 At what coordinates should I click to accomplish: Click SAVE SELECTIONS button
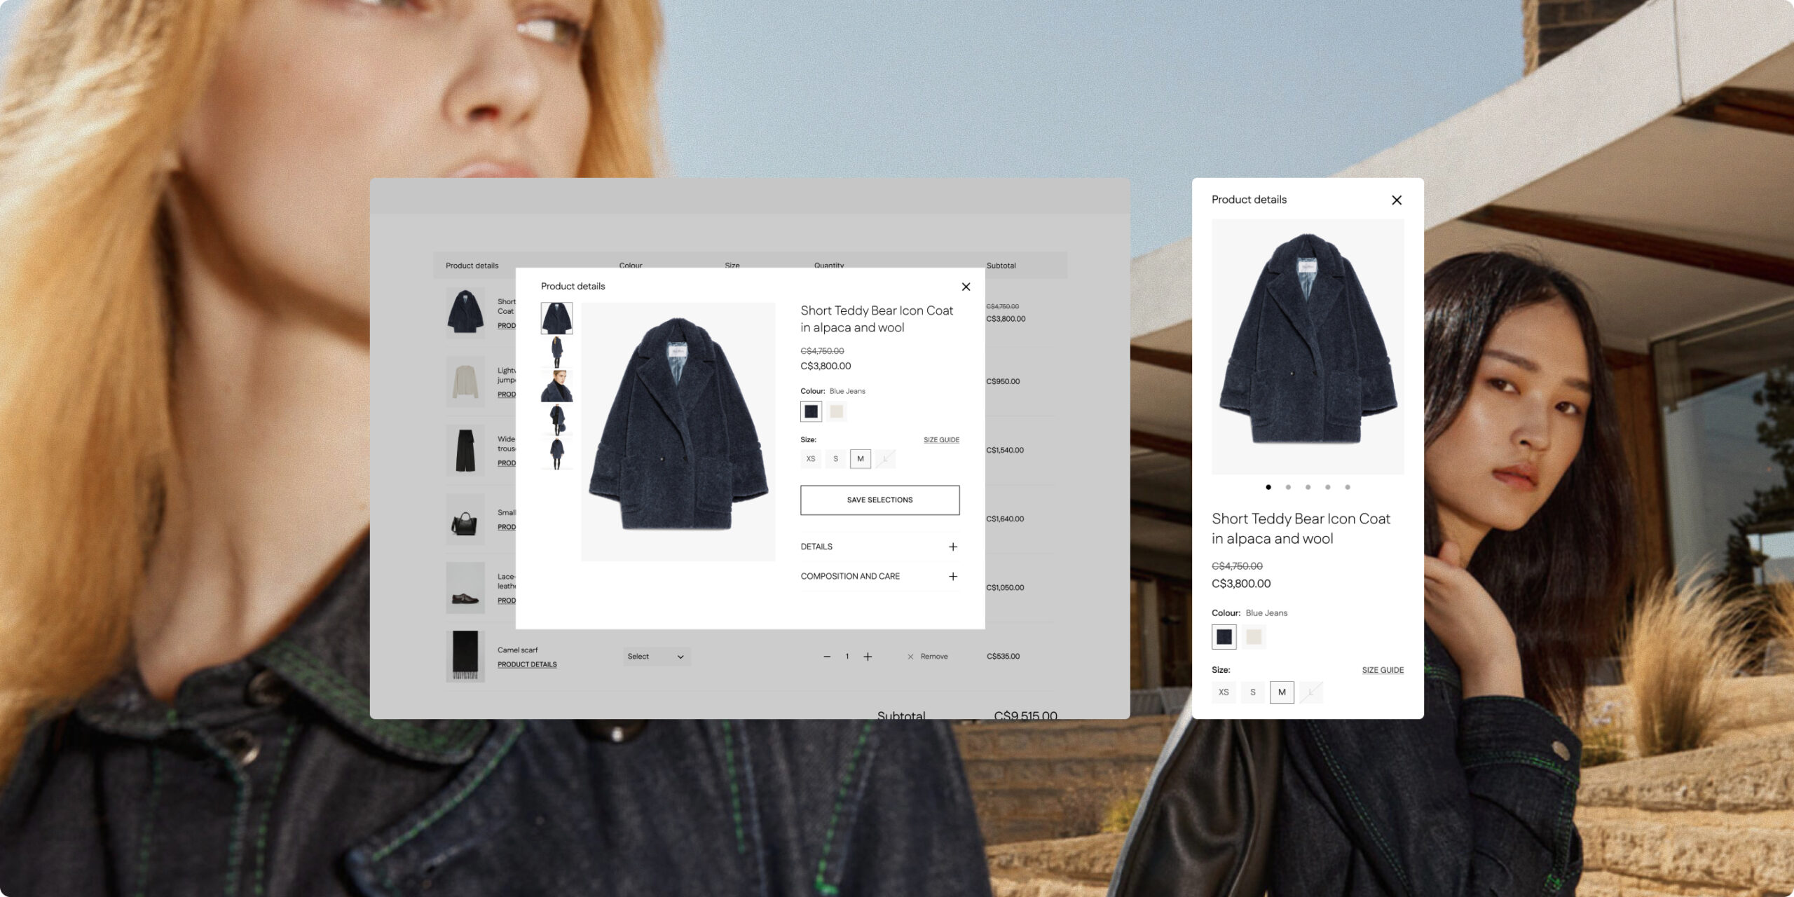pyautogui.click(x=880, y=500)
